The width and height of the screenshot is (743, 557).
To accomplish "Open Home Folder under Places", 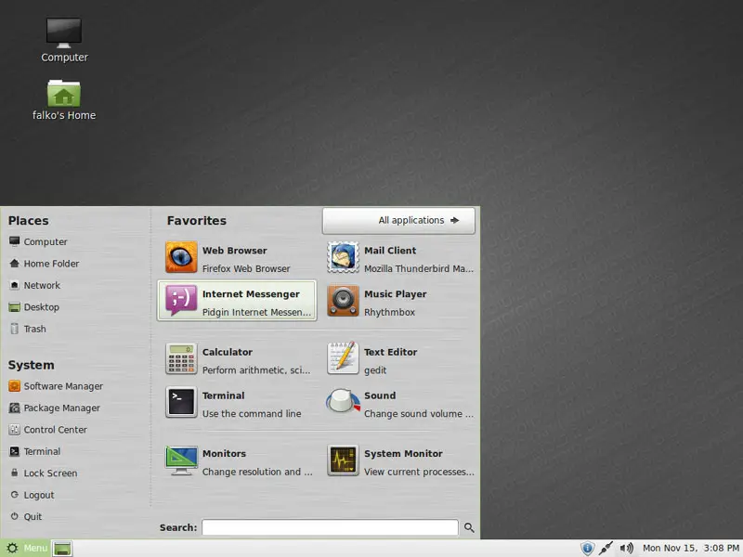I will click(44, 264).
